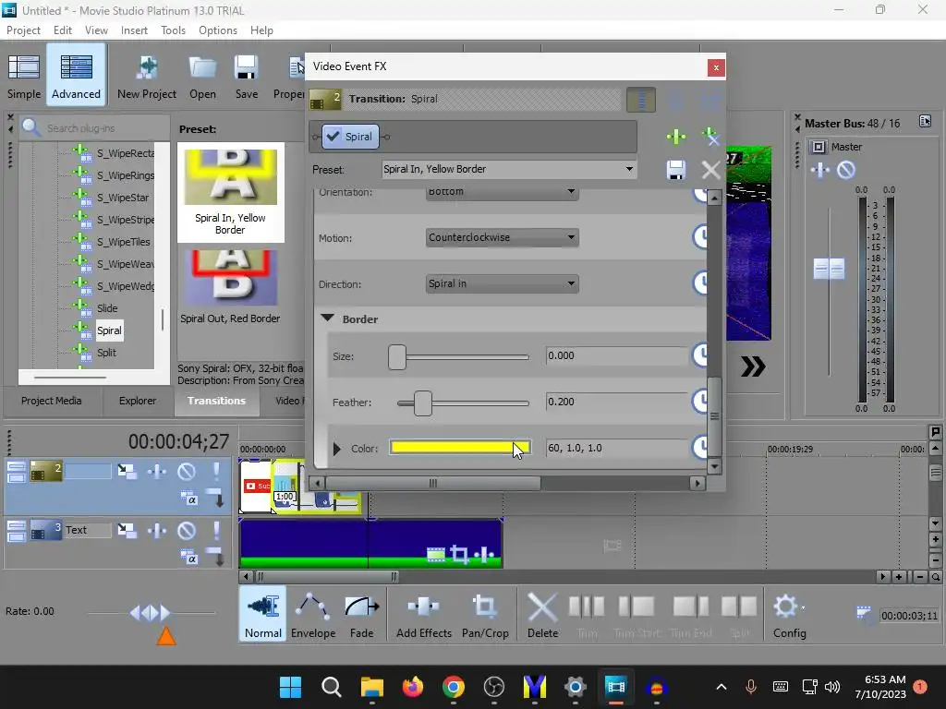Viewport: 946px width, 709px height.
Task: Open the Tools menu
Action: (173, 30)
